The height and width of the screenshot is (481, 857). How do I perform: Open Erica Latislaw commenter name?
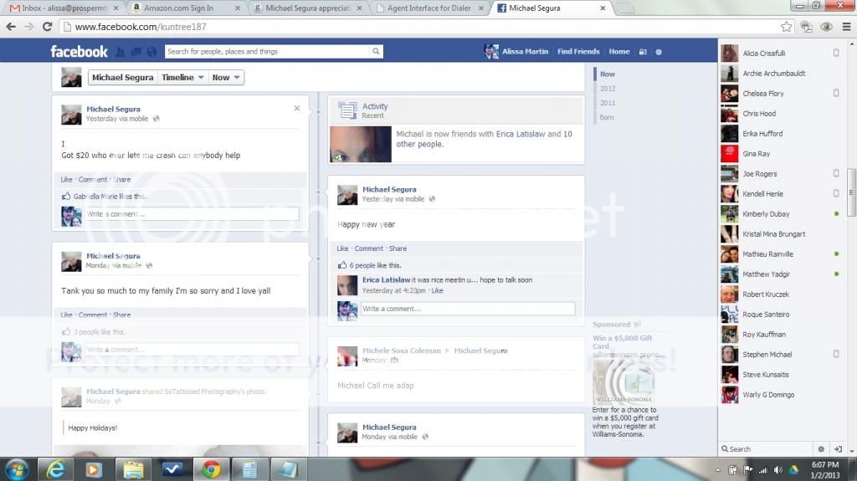coord(387,280)
